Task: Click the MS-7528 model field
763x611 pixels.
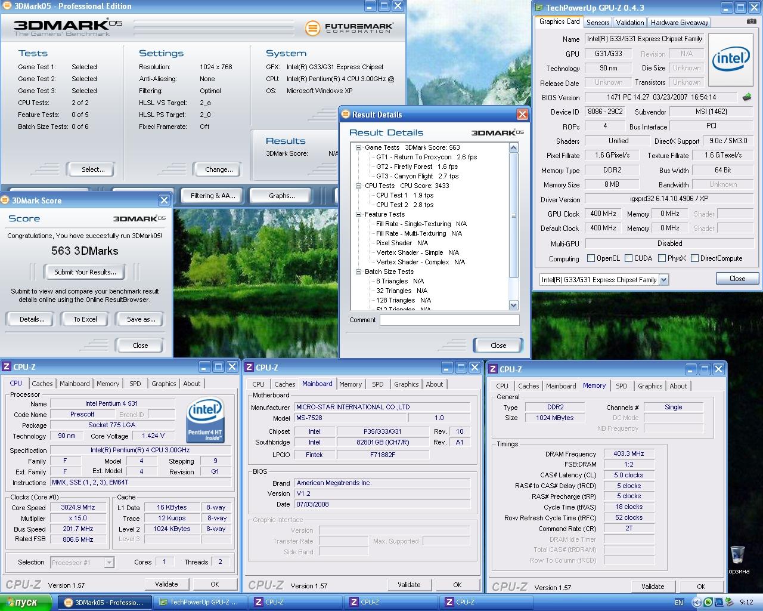Action: click(350, 418)
